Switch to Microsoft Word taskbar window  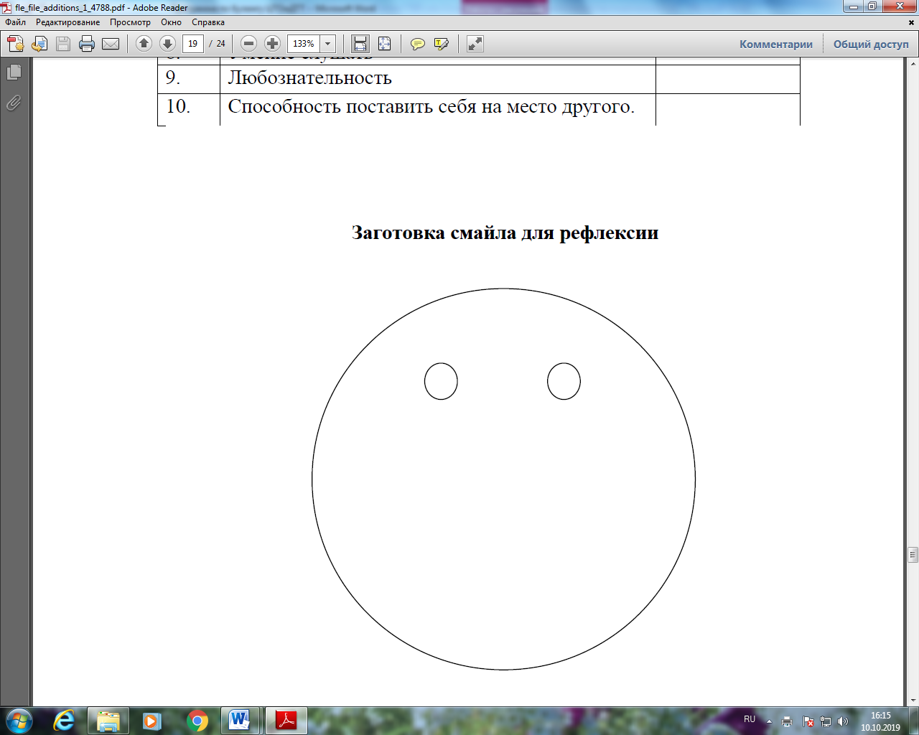coord(240,721)
